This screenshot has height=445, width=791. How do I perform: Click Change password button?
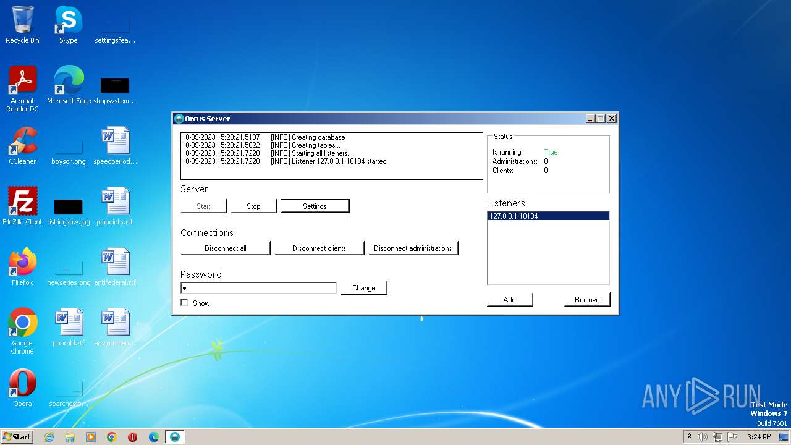click(364, 288)
